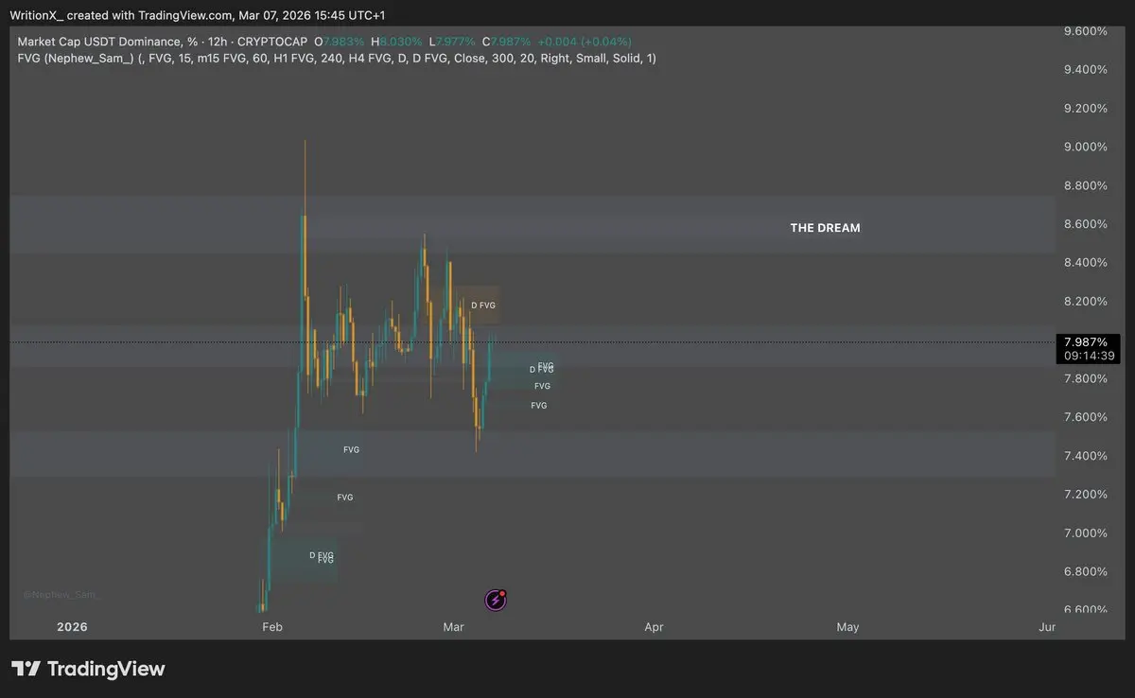Click the @Nephew_Sam_ watermark text

(61, 595)
